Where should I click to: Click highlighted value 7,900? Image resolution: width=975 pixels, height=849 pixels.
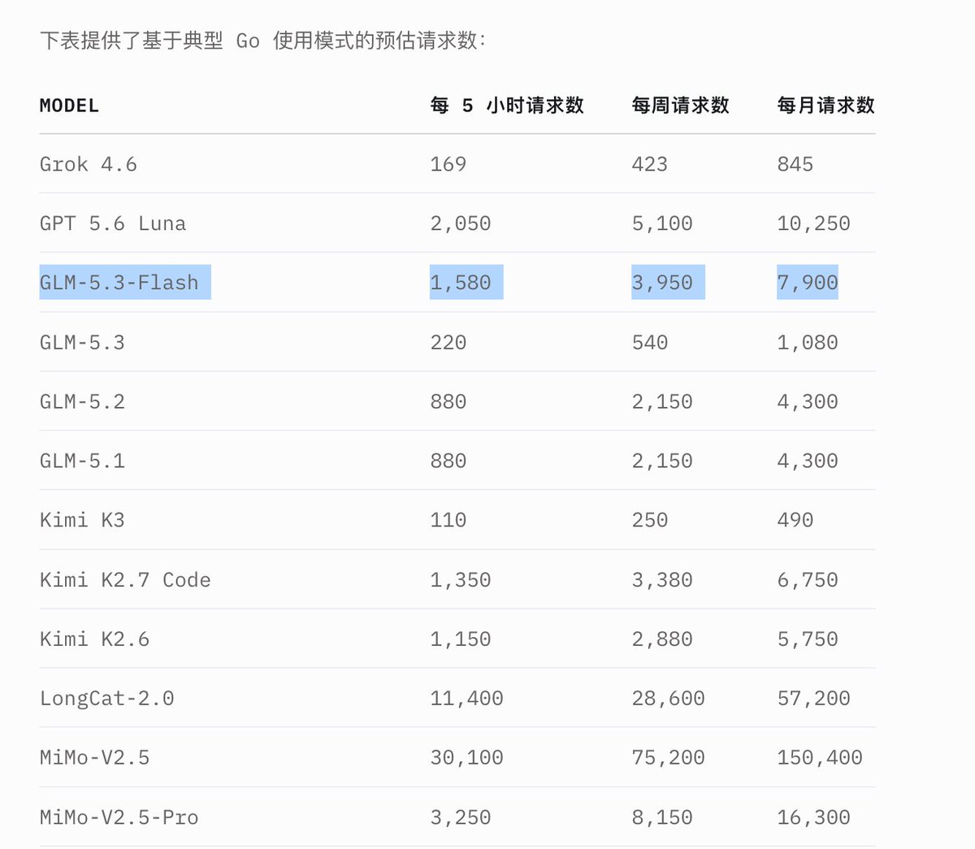(x=807, y=283)
